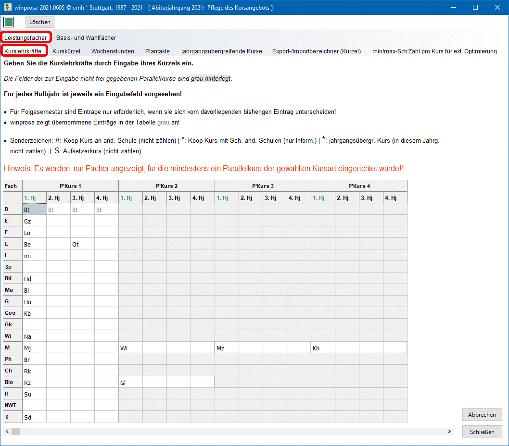The height and width of the screenshot is (446, 509).
Task: Click the Schließen button
Action: [482, 432]
